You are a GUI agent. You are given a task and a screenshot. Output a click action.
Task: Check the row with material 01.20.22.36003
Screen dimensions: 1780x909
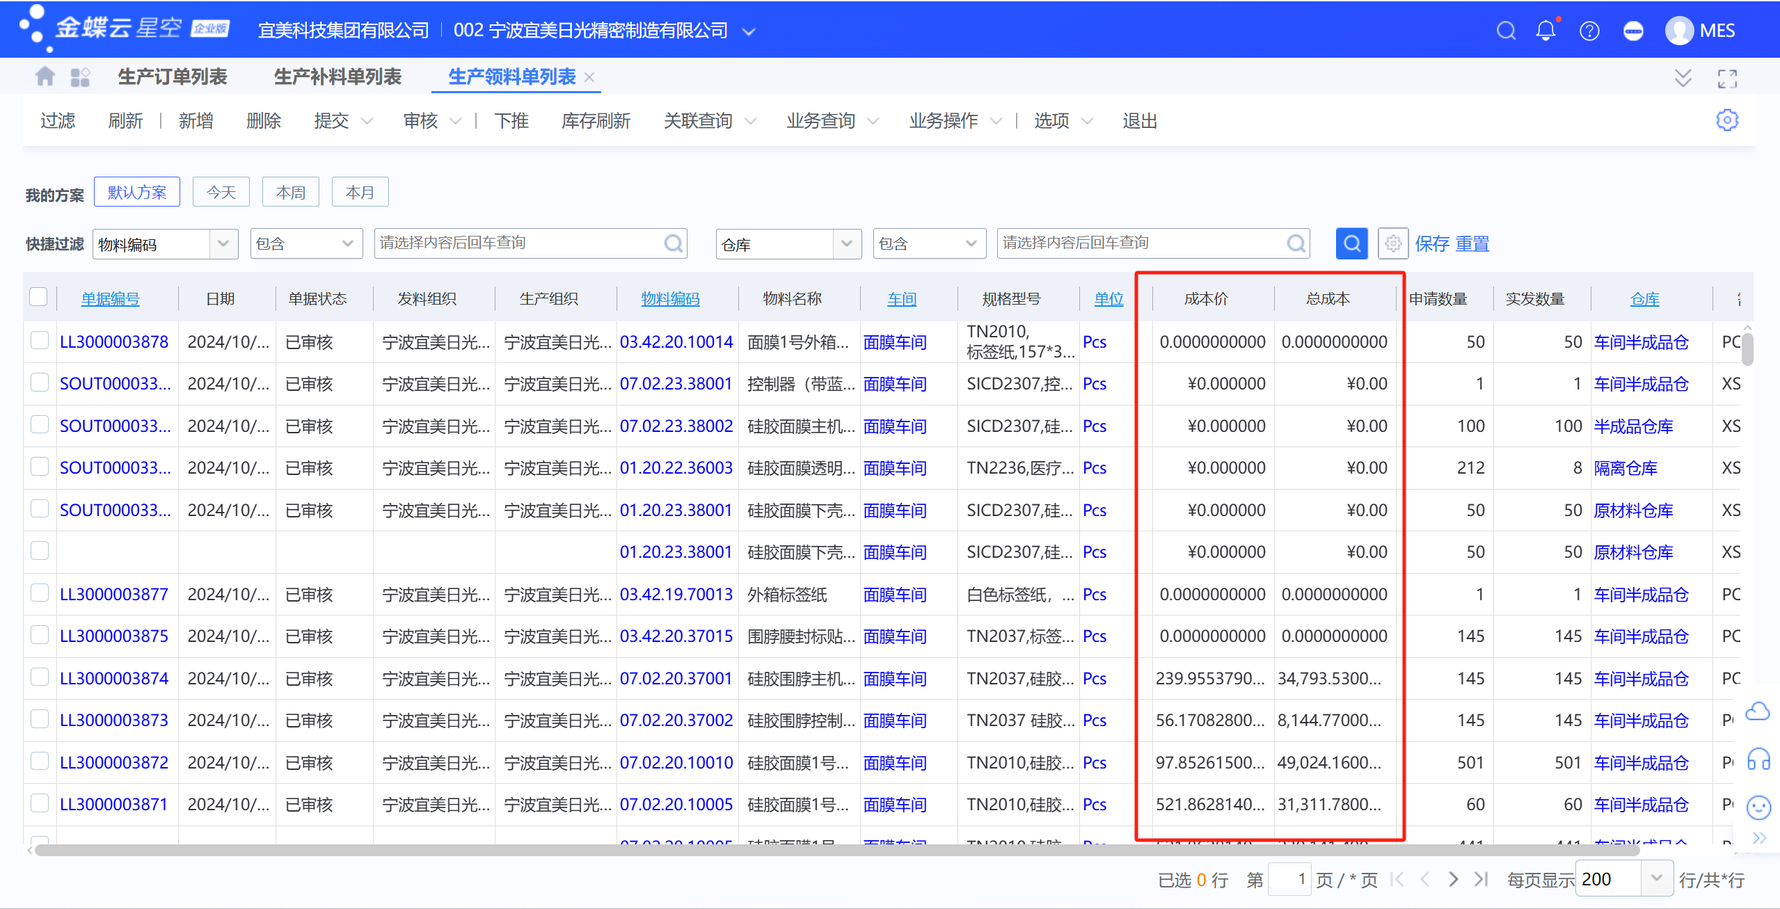[x=40, y=466]
